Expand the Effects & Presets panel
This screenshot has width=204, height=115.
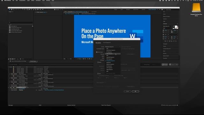(166, 17)
